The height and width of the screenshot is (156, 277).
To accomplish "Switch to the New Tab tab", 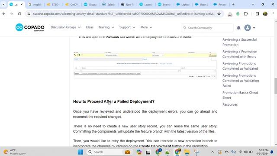I will point(128,5).
